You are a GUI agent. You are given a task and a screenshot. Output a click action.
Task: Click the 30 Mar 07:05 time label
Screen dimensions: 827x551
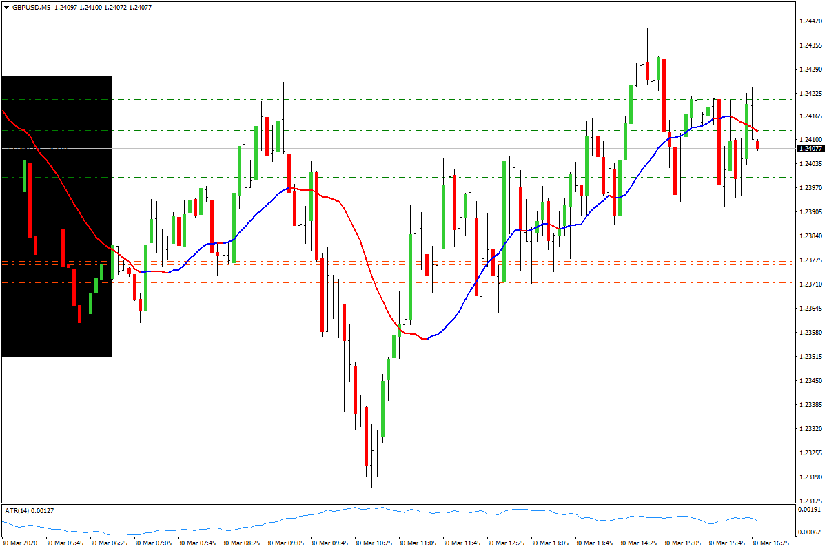[x=153, y=543]
